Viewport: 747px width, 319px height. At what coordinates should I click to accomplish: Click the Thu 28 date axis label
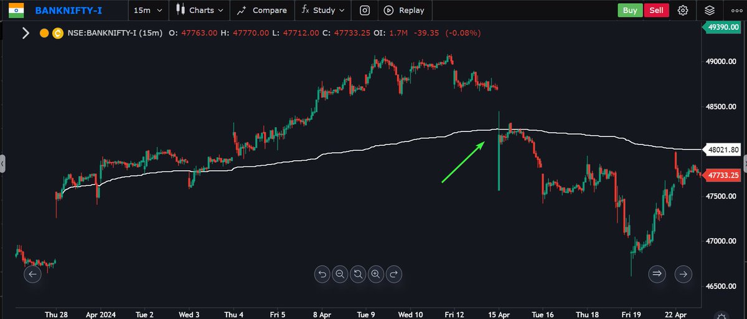click(x=56, y=315)
